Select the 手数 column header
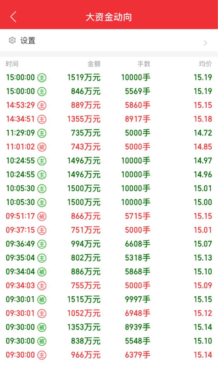Viewport: 218px width, 384px height. pos(144,64)
